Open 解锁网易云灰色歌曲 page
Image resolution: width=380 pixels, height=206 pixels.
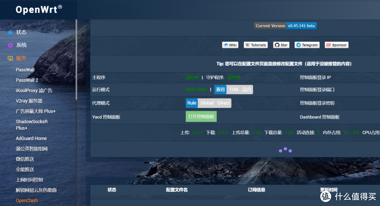(x=36, y=190)
